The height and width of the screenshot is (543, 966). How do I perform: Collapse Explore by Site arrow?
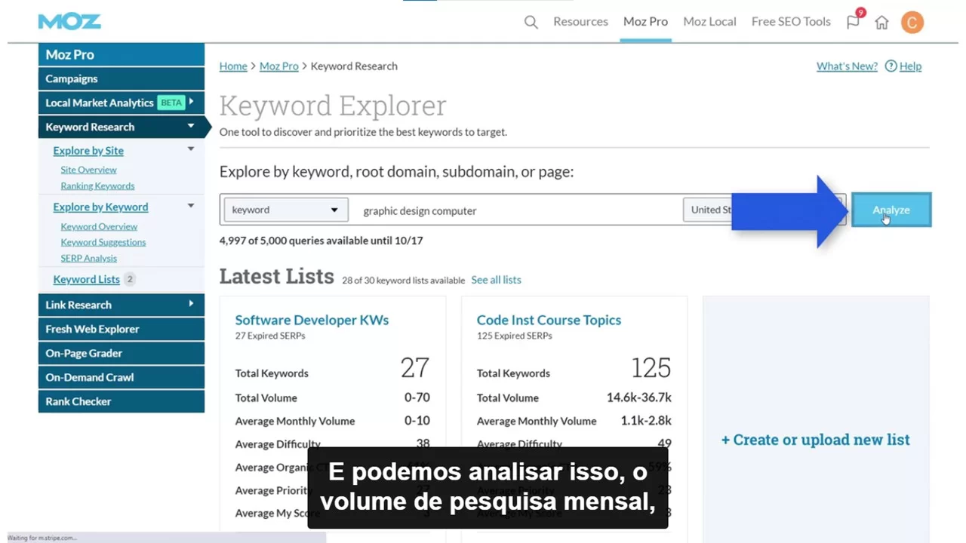[191, 149]
